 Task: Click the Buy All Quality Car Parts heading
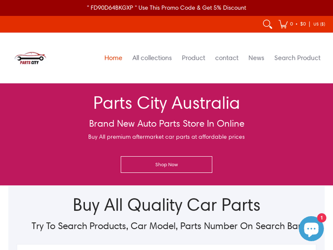pyautogui.click(x=166, y=205)
